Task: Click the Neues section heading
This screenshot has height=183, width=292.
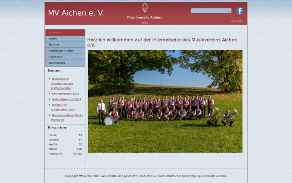Action: pos(54,71)
